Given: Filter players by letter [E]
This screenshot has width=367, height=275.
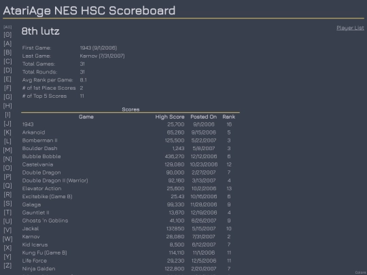Looking at the screenshot, I should point(7,79).
